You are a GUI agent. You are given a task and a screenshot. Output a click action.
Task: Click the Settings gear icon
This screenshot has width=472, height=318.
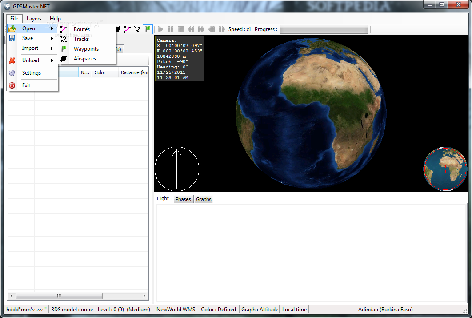12,73
